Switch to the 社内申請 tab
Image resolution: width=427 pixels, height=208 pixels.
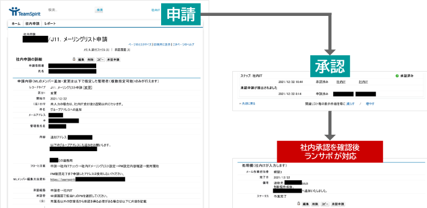(x=32, y=24)
